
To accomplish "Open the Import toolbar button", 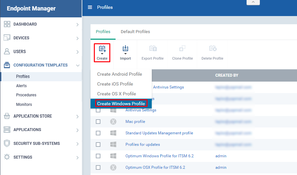I will [125, 53].
